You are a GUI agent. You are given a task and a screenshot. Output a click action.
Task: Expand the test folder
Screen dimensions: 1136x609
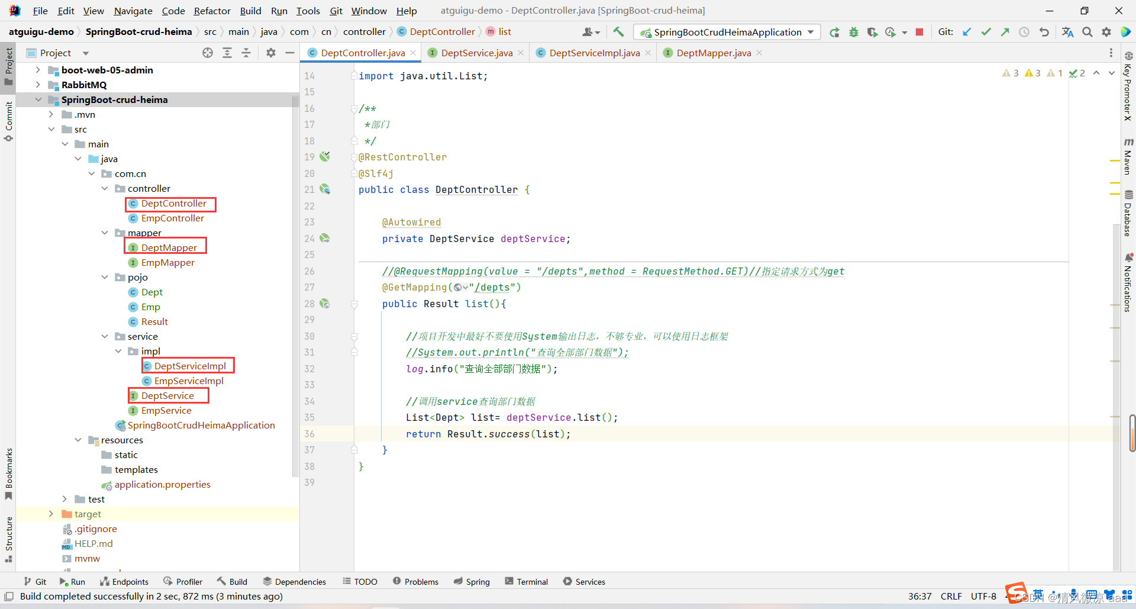click(x=65, y=499)
